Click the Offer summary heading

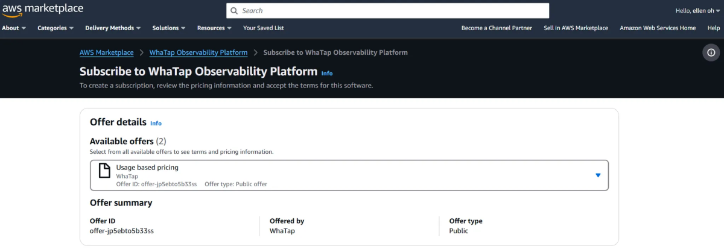121,203
